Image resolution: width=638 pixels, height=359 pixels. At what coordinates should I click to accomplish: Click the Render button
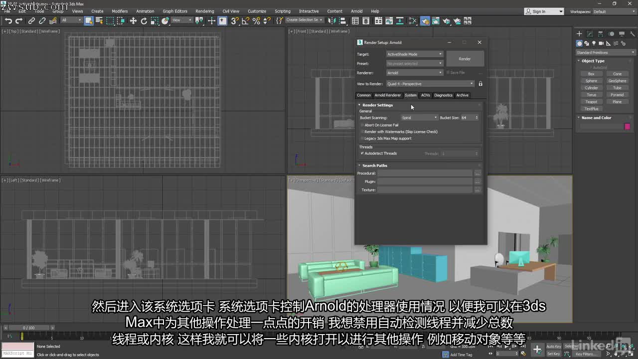465,59
